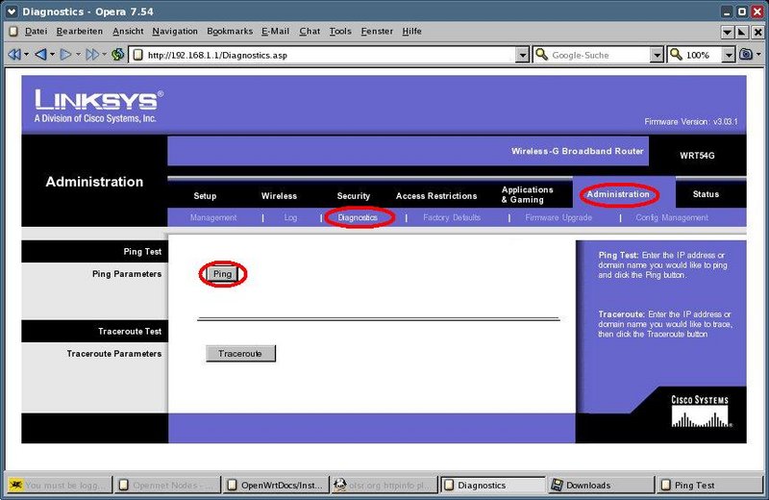Click the Google search magnifier icon

click(541, 55)
